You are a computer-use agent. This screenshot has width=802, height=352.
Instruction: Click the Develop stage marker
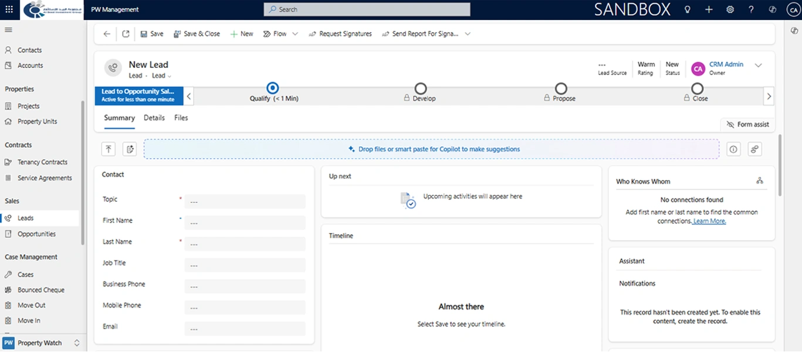pos(421,88)
